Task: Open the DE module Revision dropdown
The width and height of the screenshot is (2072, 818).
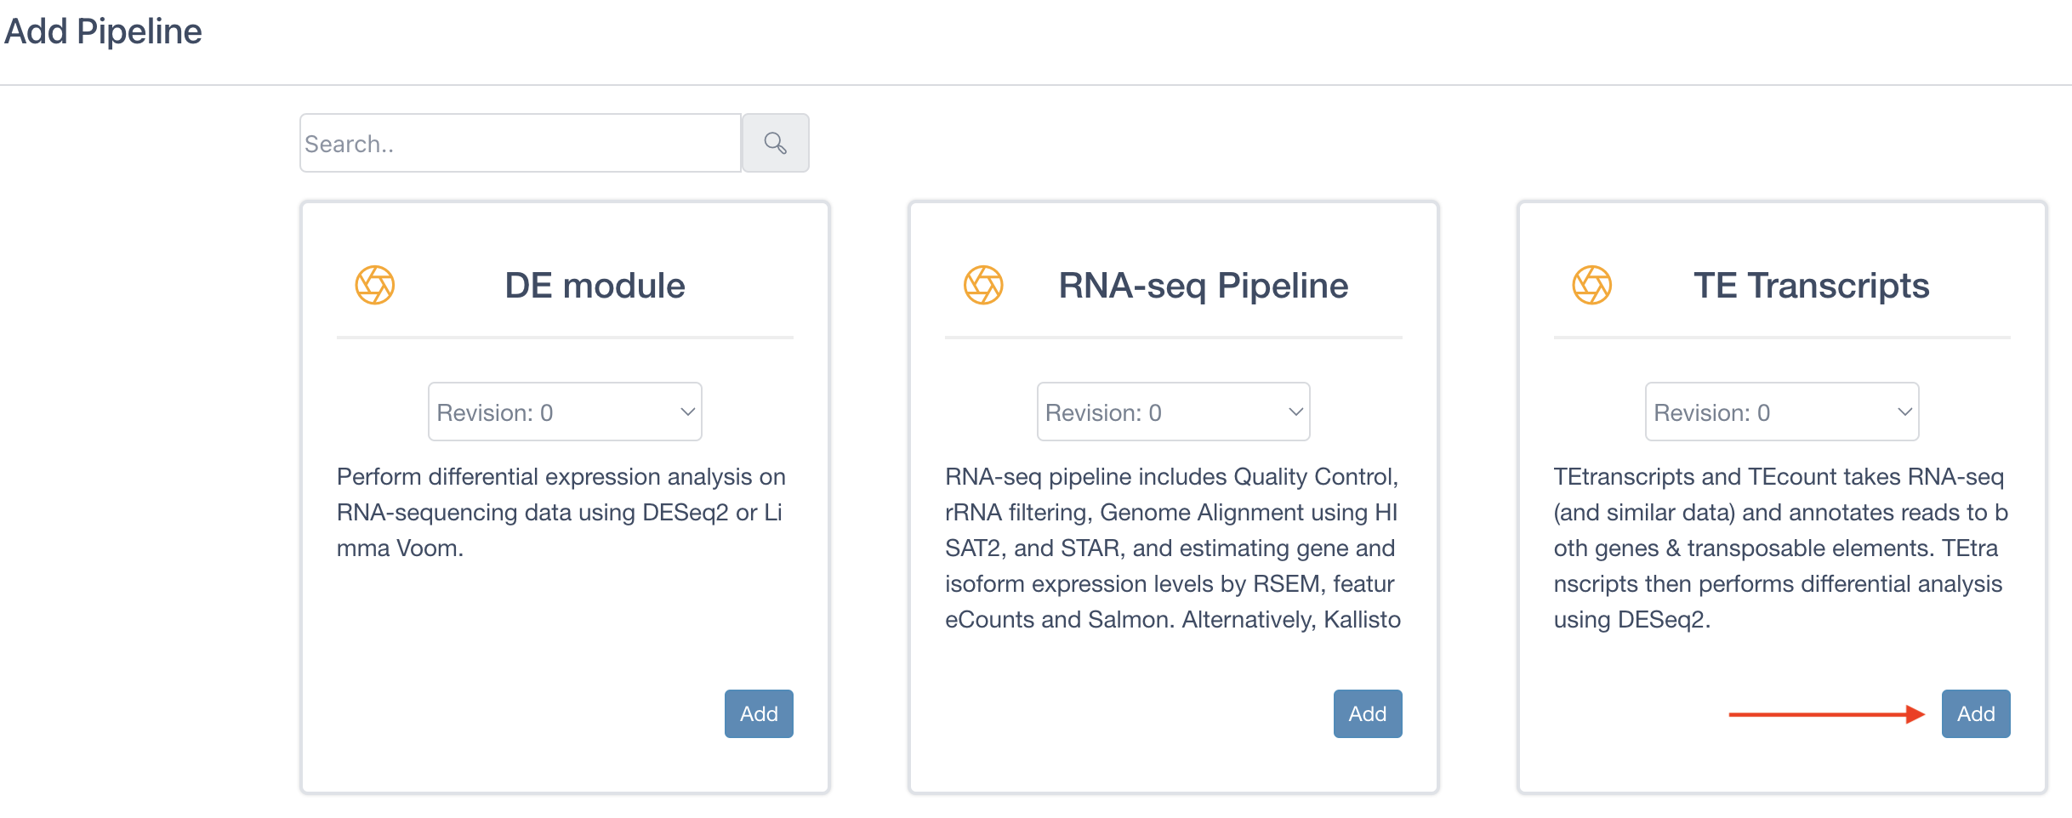Action: click(565, 412)
